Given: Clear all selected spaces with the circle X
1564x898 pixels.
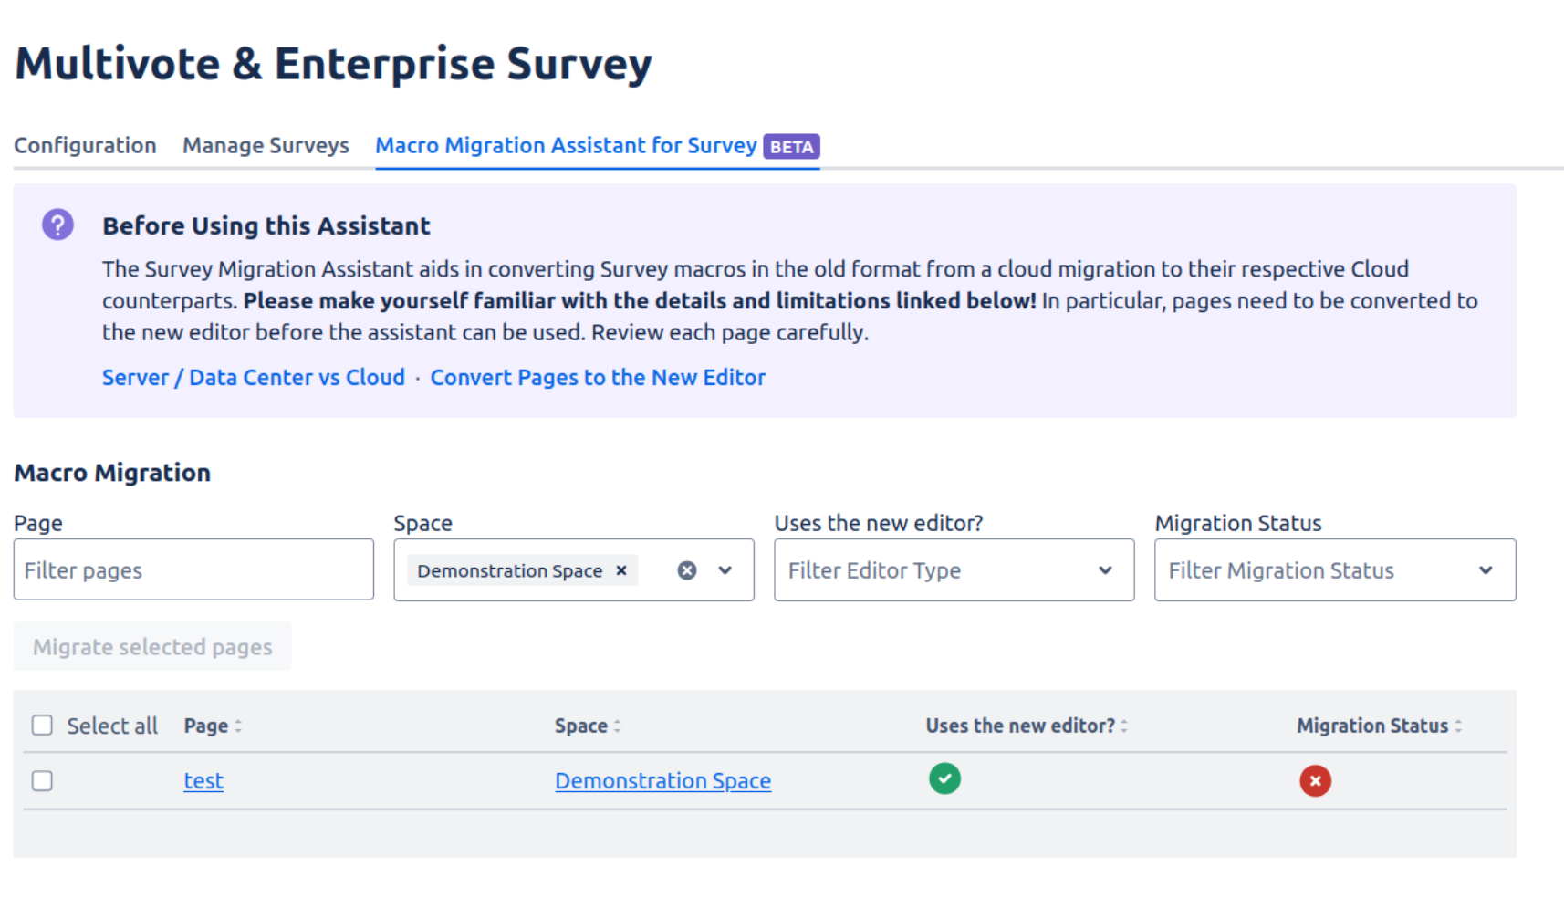Looking at the screenshot, I should (x=687, y=570).
